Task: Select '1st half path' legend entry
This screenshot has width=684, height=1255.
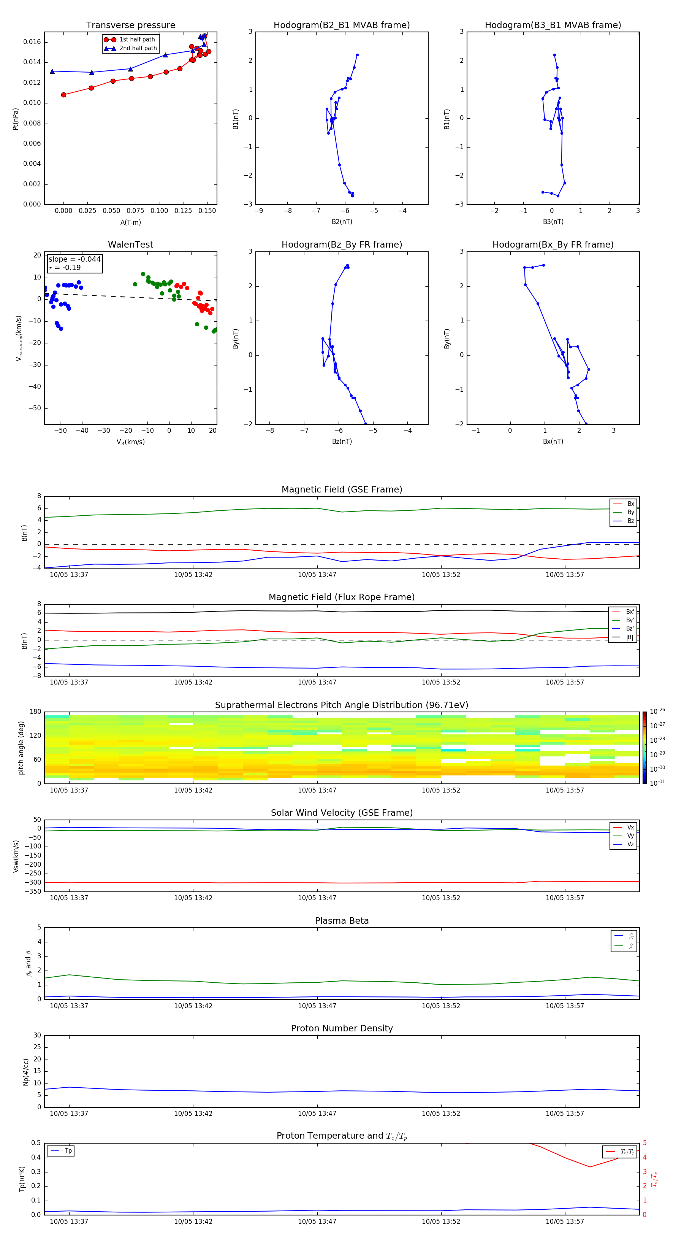Action: tap(130, 40)
